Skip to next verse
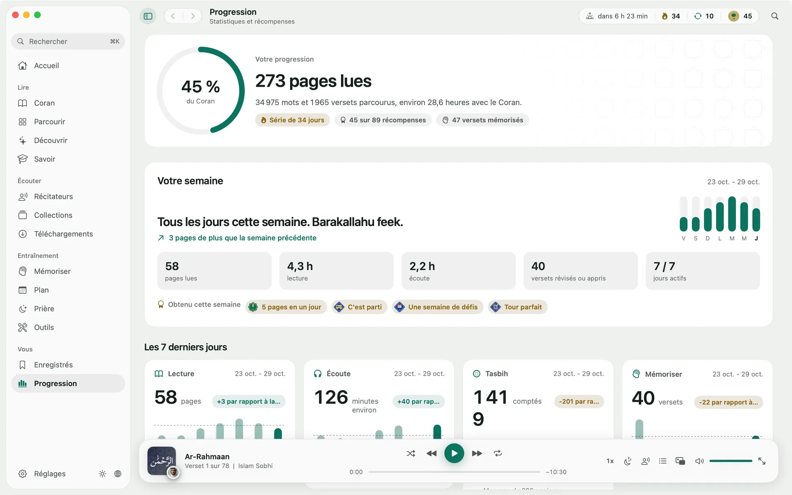 coord(477,453)
